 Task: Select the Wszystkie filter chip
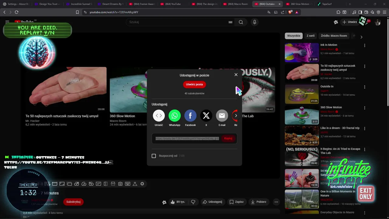point(294,36)
